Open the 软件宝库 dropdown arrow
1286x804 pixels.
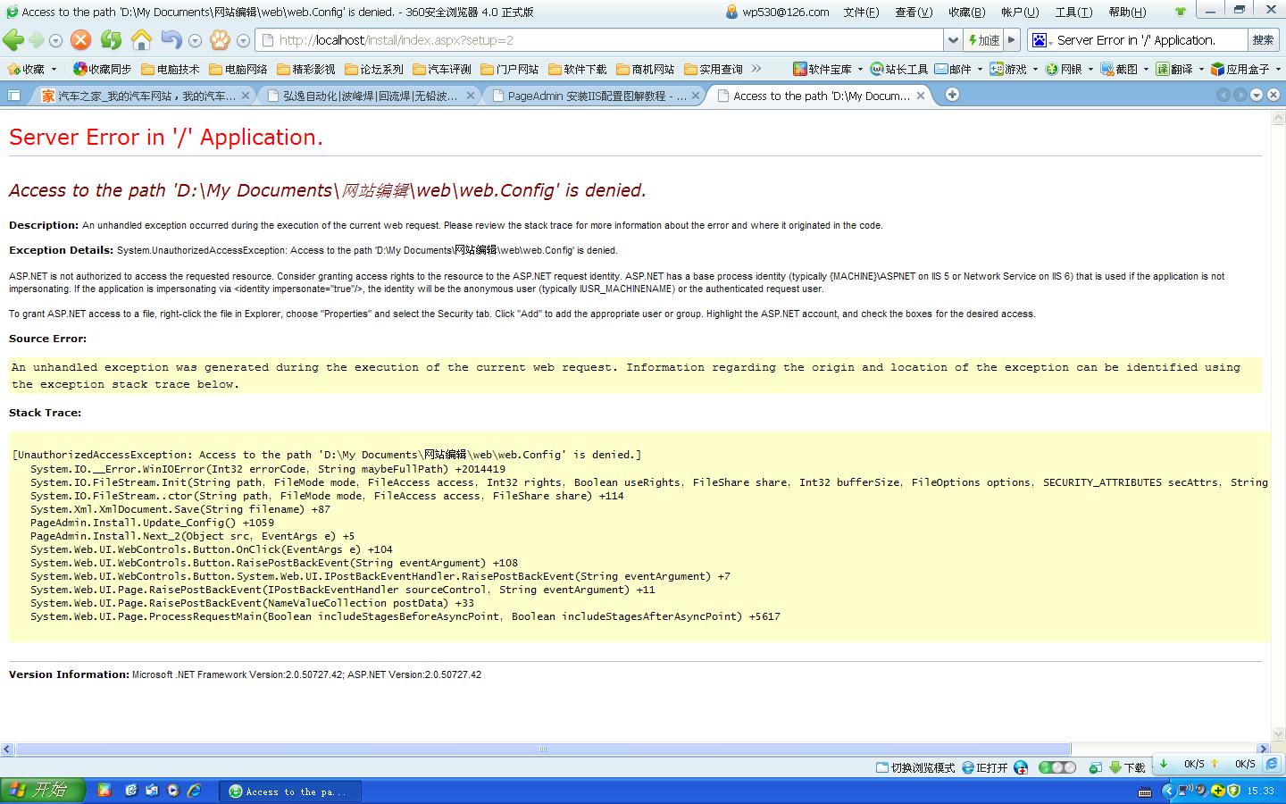pos(860,69)
